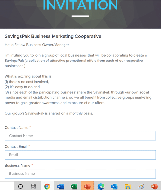Select the highlighted PowerPoint taskbar icon
Viewport: 161px width, 190px height.
tap(87, 186)
